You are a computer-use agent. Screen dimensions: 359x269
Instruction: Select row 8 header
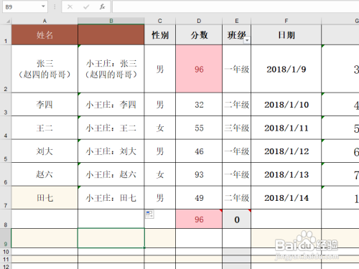point(6,219)
